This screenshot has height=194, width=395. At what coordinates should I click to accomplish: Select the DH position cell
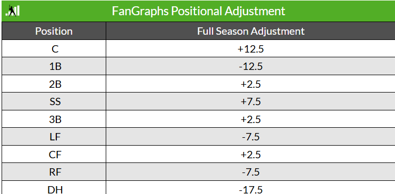tap(54, 188)
